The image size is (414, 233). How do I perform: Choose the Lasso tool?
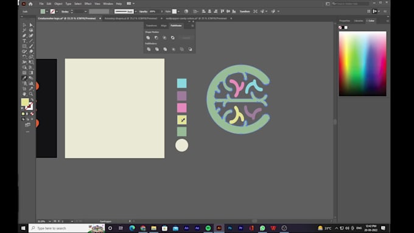point(31,30)
